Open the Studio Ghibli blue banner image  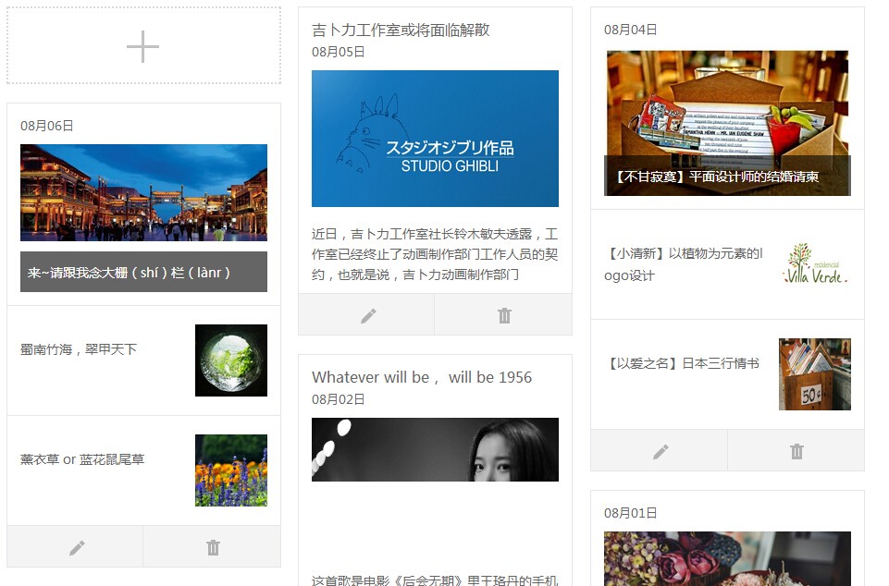coord(435,139)
